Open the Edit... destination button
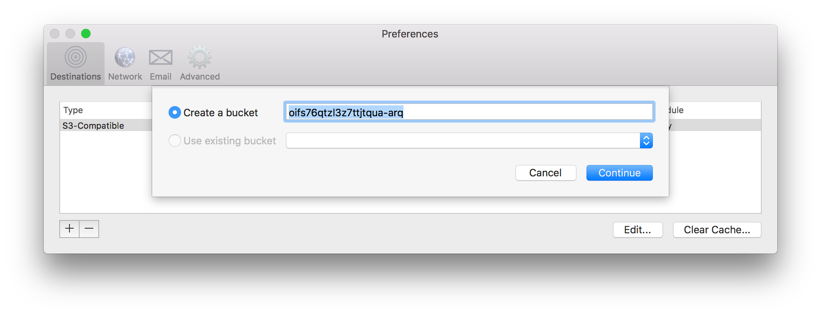 coord(638,230)
